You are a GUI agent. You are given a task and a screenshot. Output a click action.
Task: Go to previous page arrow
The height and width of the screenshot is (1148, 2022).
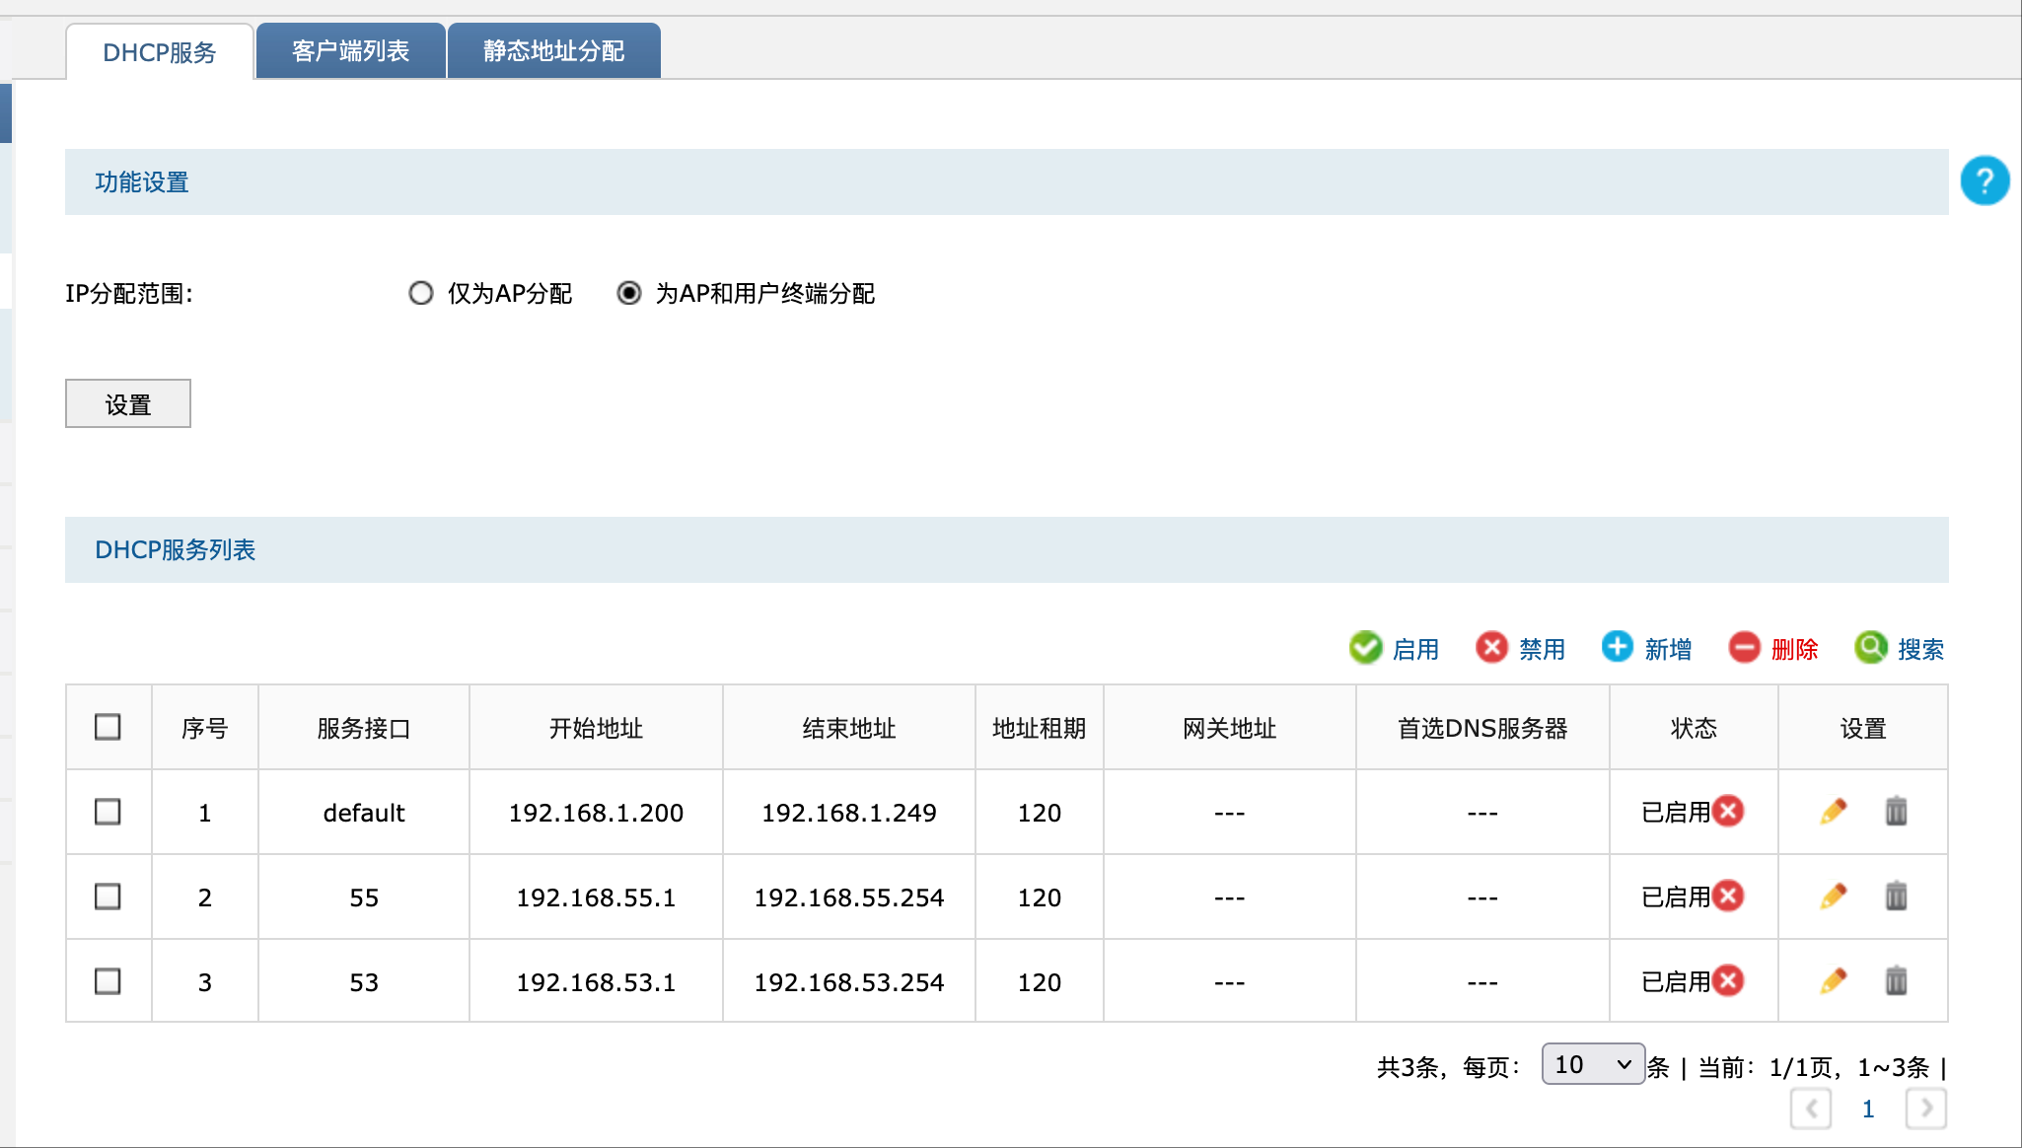[1811, 1109]
